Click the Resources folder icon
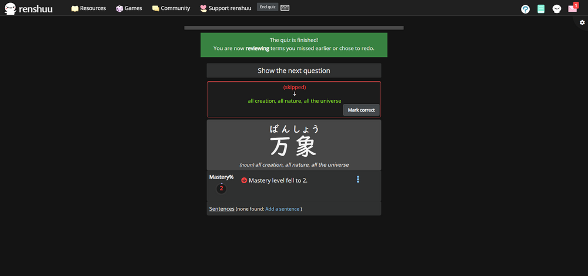Viewport: 588px width, 276px height. [75, 8]
